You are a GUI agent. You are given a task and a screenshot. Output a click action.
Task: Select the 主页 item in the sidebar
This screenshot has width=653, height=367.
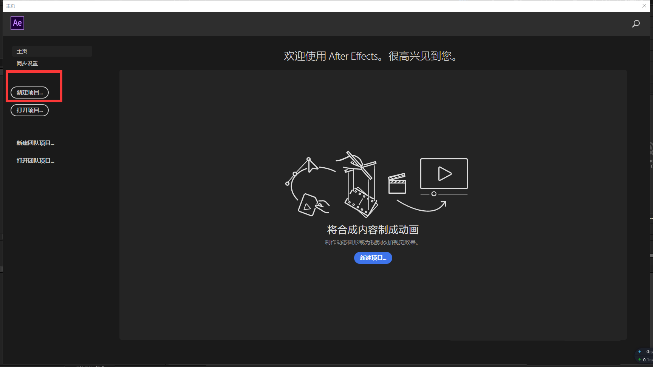tap(52, 51)
